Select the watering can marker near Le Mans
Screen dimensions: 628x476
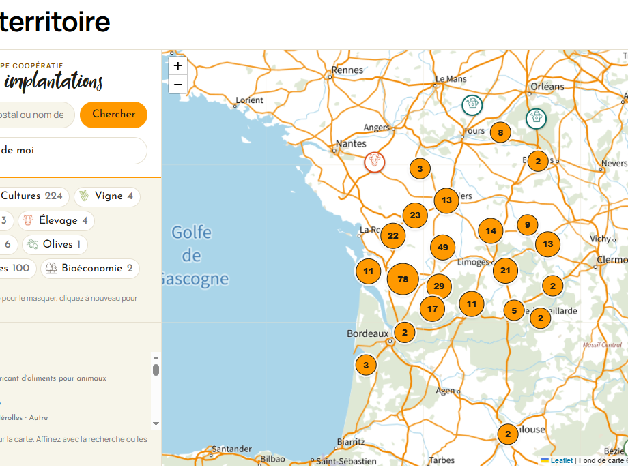click(472, 105)
